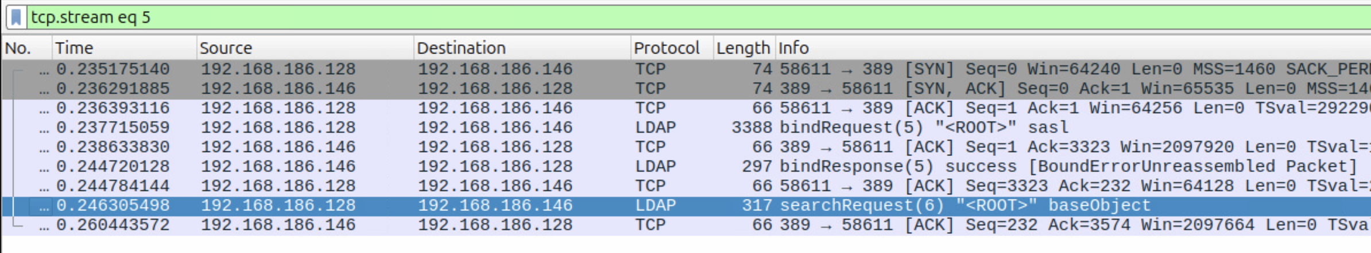Click the Length column header
Viewport: 1371px width, 253px height.
pos(742,48)
